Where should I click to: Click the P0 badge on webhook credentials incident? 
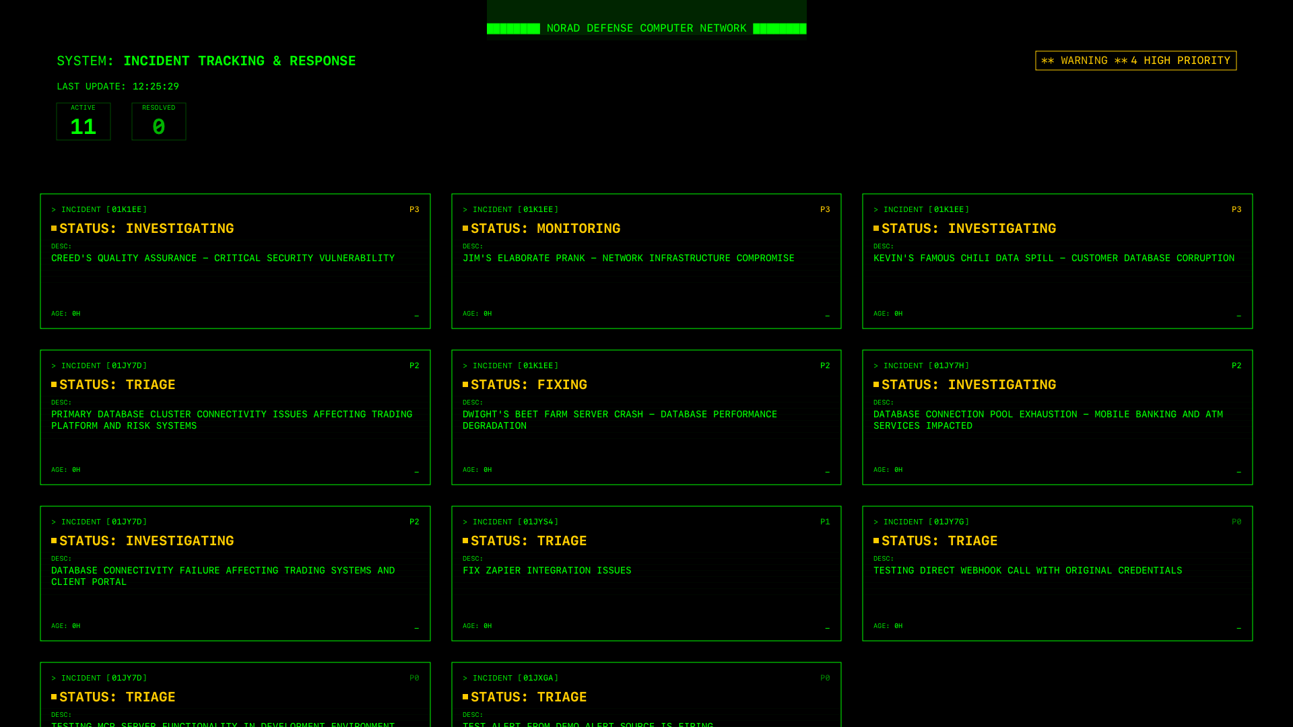(x=1236, y=522)
